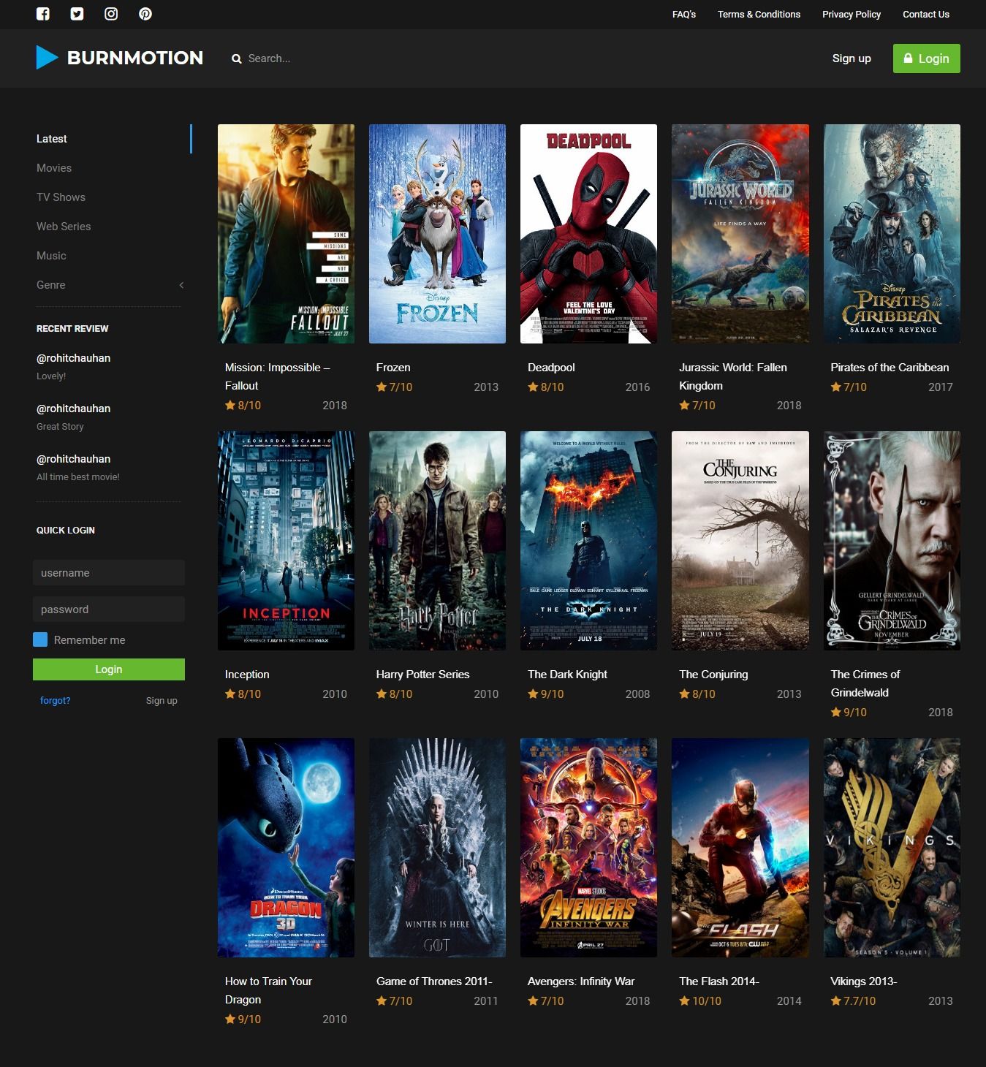This screenshot has height=1067, width=986.
Task: Open the FAQ's link
Action: click(x=684, y=14)
